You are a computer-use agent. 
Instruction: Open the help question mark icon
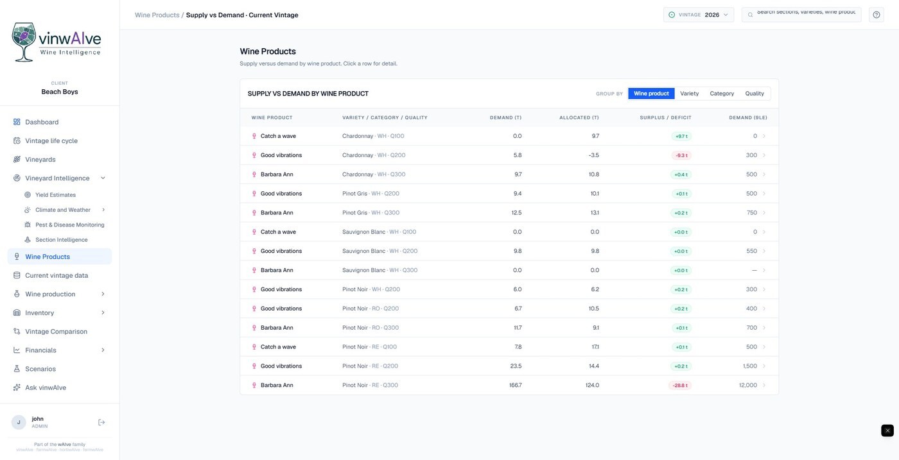(x=877, y=15)
